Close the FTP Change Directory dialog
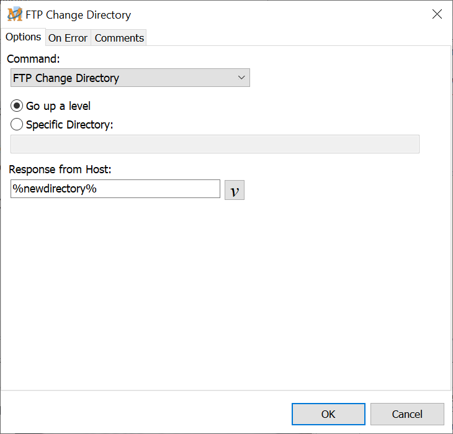 click(x=437, y=14)
